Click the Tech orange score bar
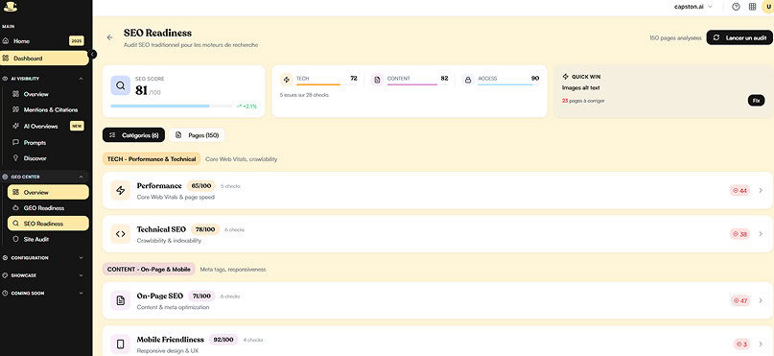Screen dimensions: 774x356 326,85
